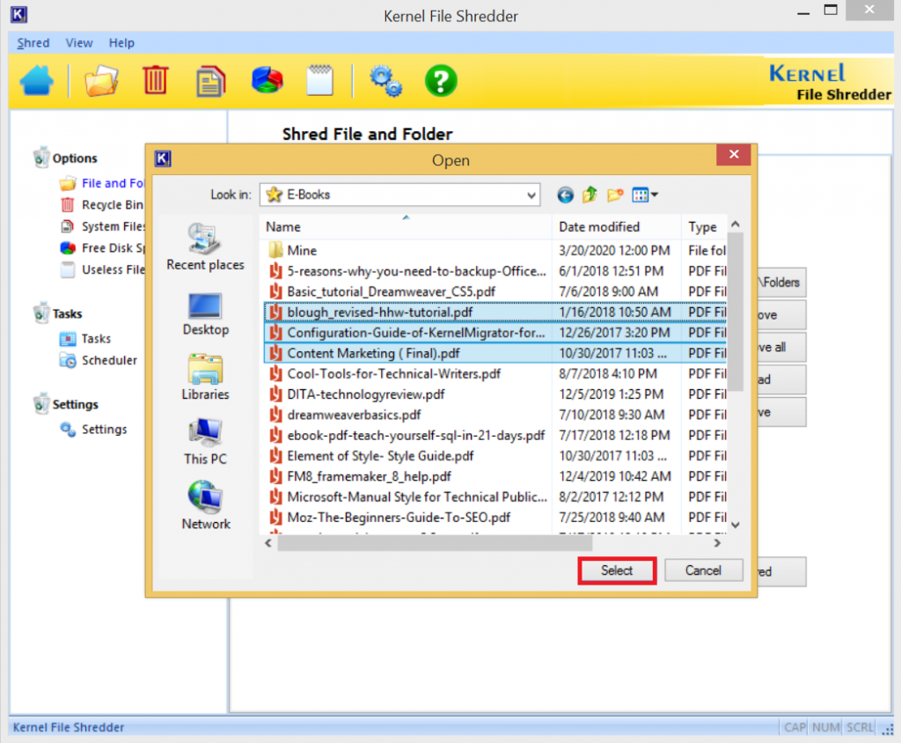Click the gears Settings toolbar icon

pos(385,80)
